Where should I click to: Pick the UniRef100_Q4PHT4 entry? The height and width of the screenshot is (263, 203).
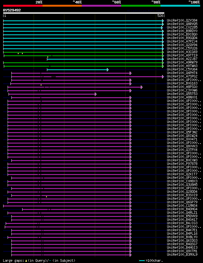tap(182, 73)
